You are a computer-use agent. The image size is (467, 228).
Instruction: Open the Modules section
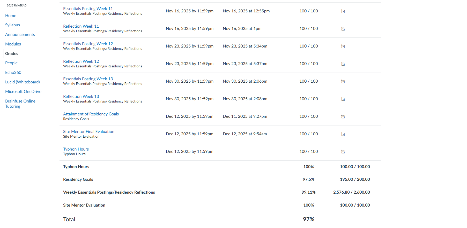point(13,44)
